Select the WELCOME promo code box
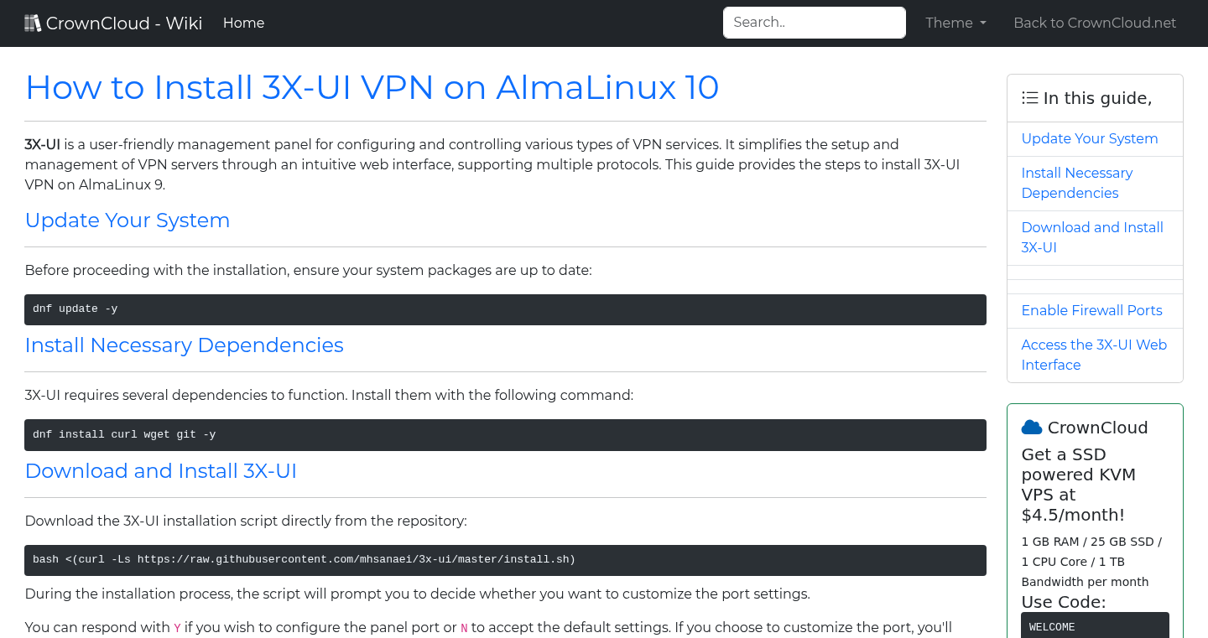This screenshot has height=638, width=1208. point(1095,625)
